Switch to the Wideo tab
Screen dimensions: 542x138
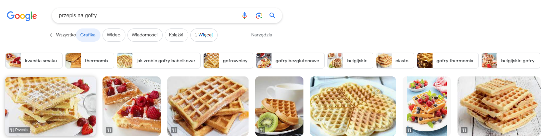click(x=113, y=35)
